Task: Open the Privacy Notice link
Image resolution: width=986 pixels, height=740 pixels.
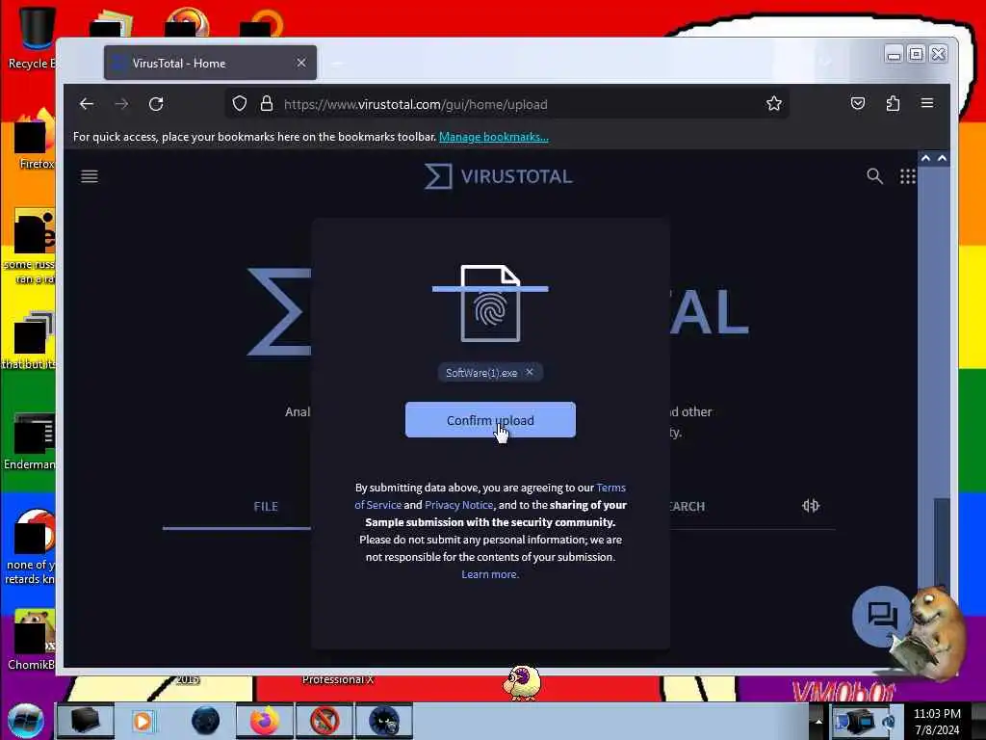Action: coord(458,505)
